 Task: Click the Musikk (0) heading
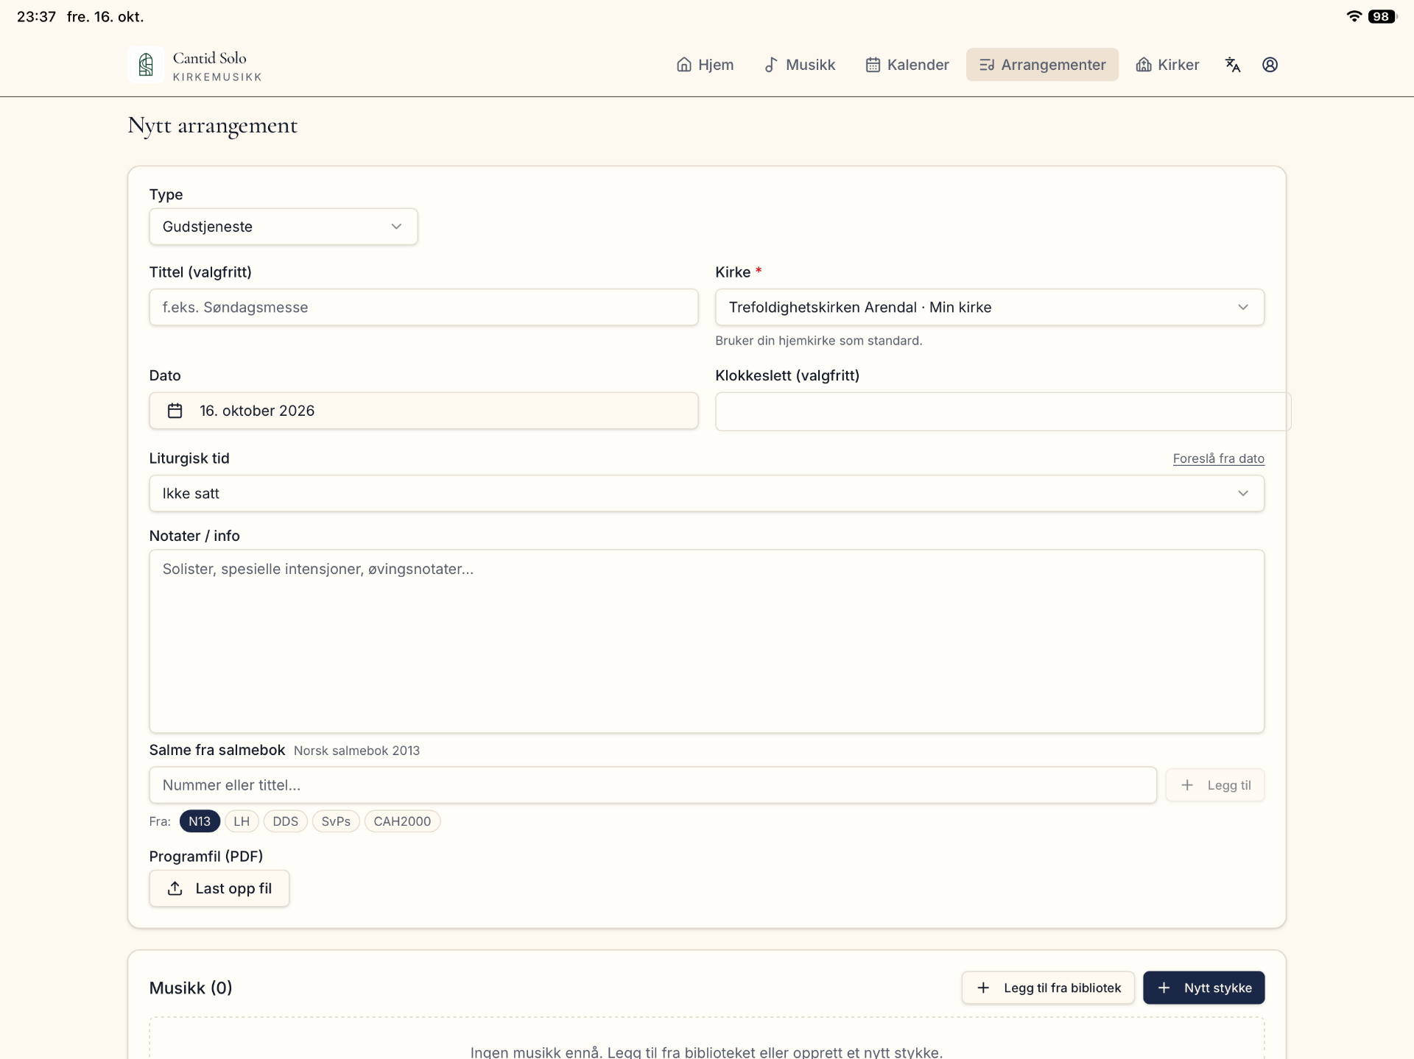click(191, 988)
